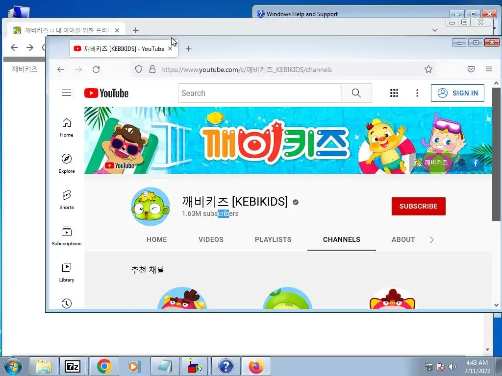Open green apple recommended channel avatar
Screen dimensions: 502x376
coord(287,298)
